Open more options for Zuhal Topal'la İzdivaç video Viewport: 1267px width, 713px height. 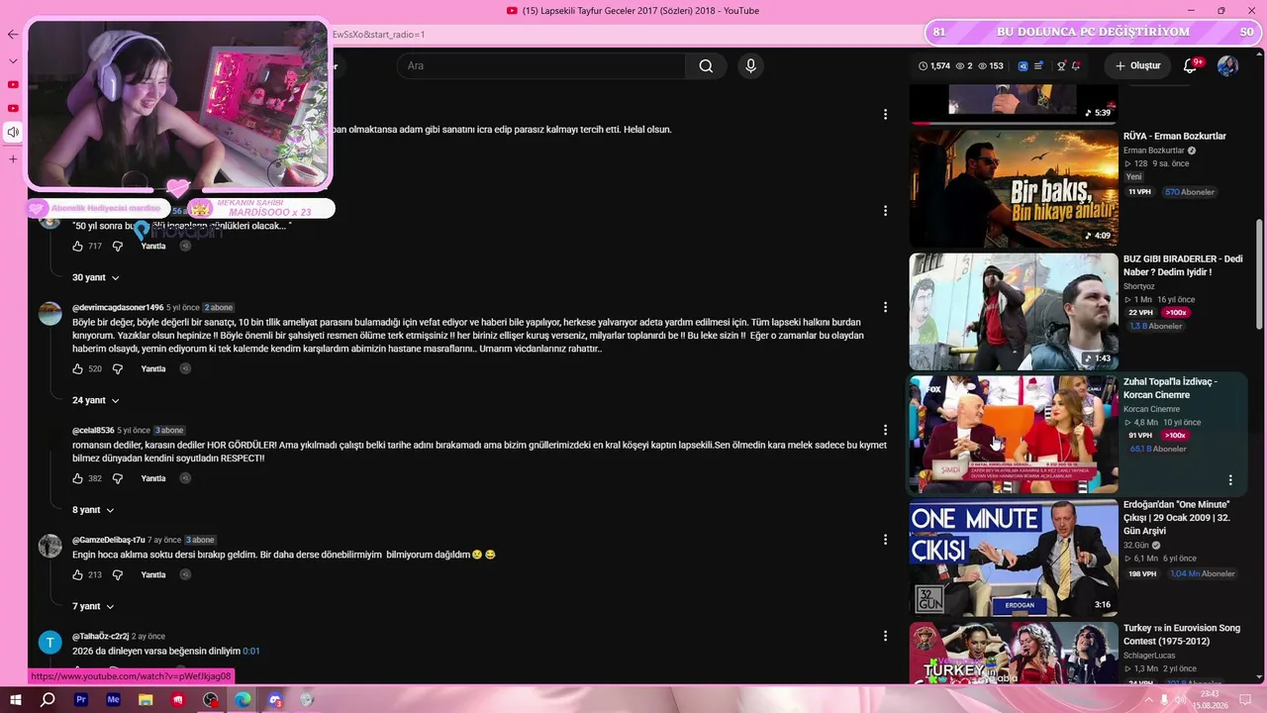tap(1230, 480)
